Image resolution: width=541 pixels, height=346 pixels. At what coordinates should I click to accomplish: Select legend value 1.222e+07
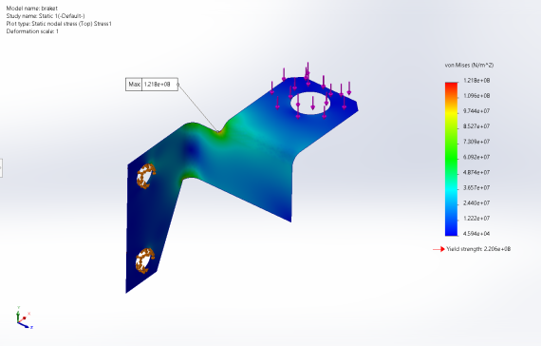point(476,218)
